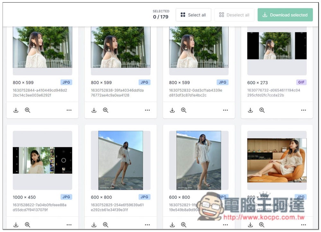Viewport: 321px width, 232px height.
Task: Download the 1630752838 image via its download icon
Action: tap(94, 110)
